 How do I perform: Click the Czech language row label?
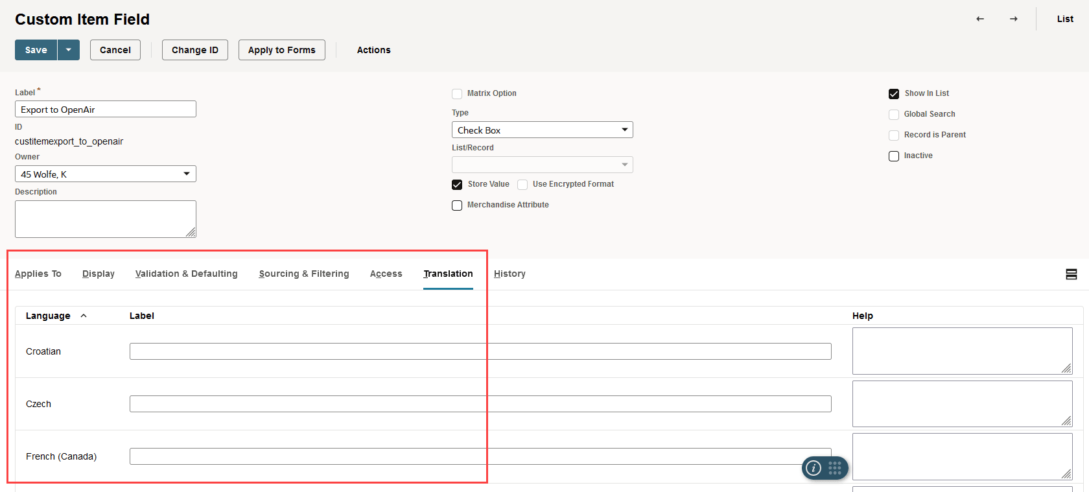click(x=38, y=404)
